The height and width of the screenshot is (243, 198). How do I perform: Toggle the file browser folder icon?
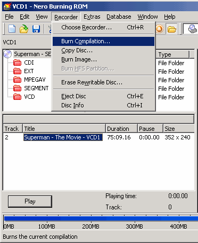point(171,29)
